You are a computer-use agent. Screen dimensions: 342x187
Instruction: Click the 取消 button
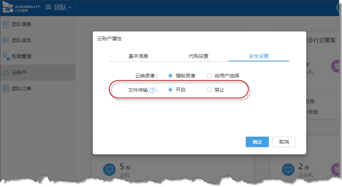click(284, 142)
